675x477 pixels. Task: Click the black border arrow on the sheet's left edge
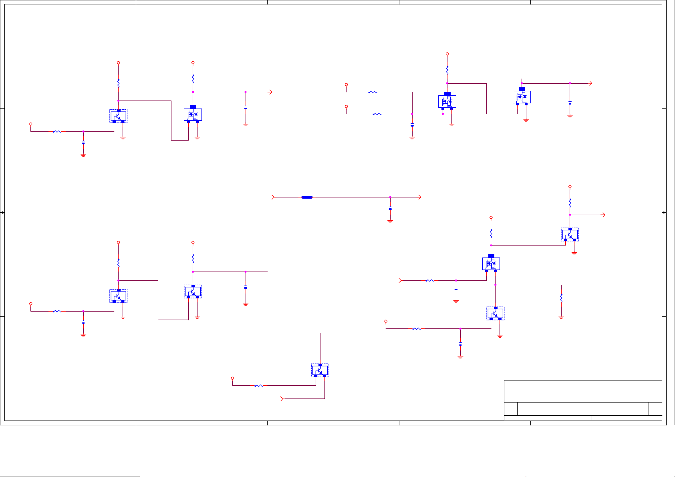3,213
